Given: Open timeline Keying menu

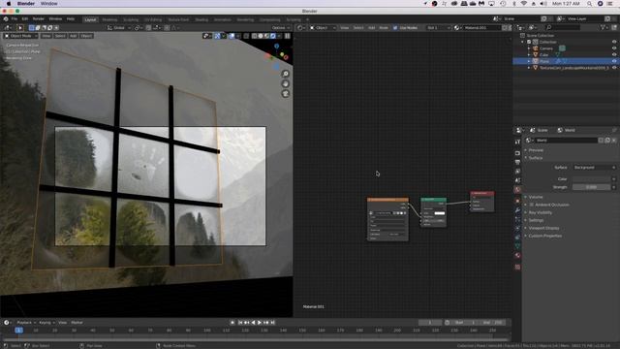Looking at the screenshot, I should tap(46, 323).
